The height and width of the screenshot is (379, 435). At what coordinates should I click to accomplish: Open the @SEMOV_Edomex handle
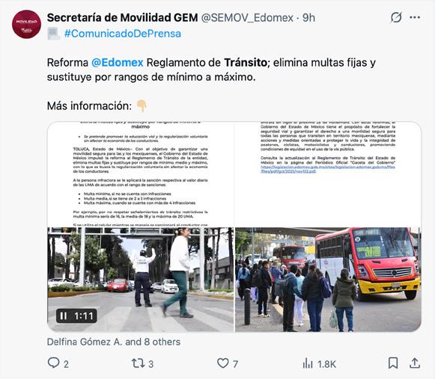tap(247, 18)
